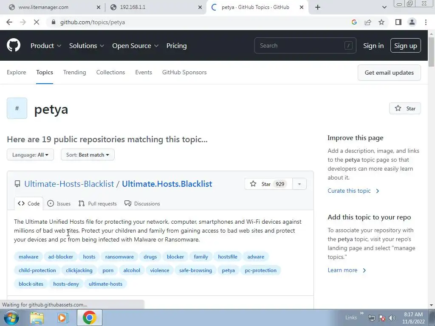Toggle the browser side panel icon

(x=398, y=22)
